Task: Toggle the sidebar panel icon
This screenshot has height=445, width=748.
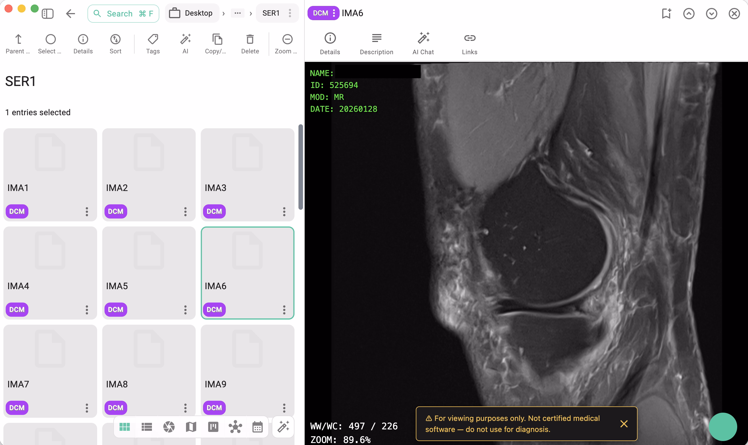Action: pyautogui.click(x=47, y=14)
